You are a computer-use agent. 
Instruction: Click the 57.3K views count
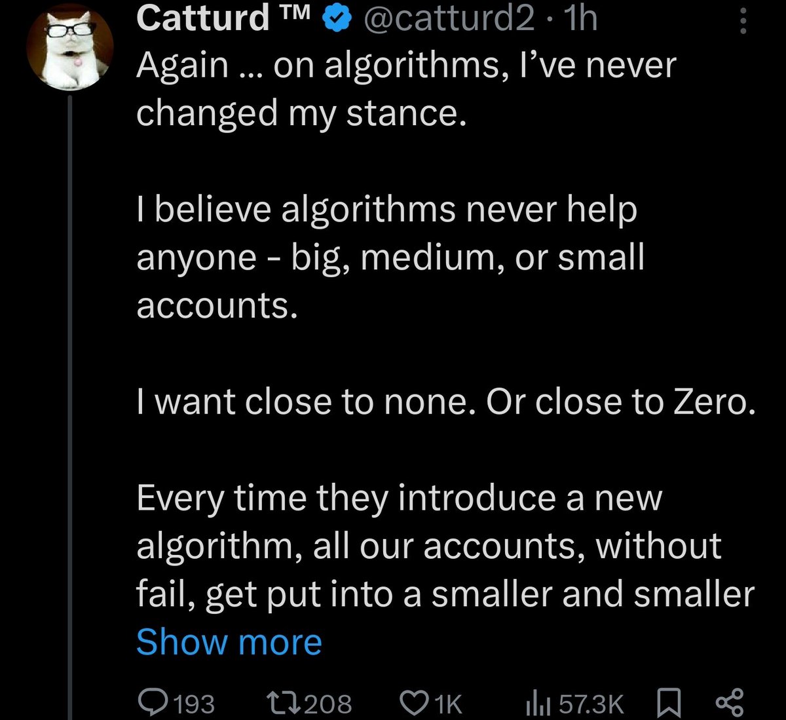pyautogui.click(x=591, y=704)
